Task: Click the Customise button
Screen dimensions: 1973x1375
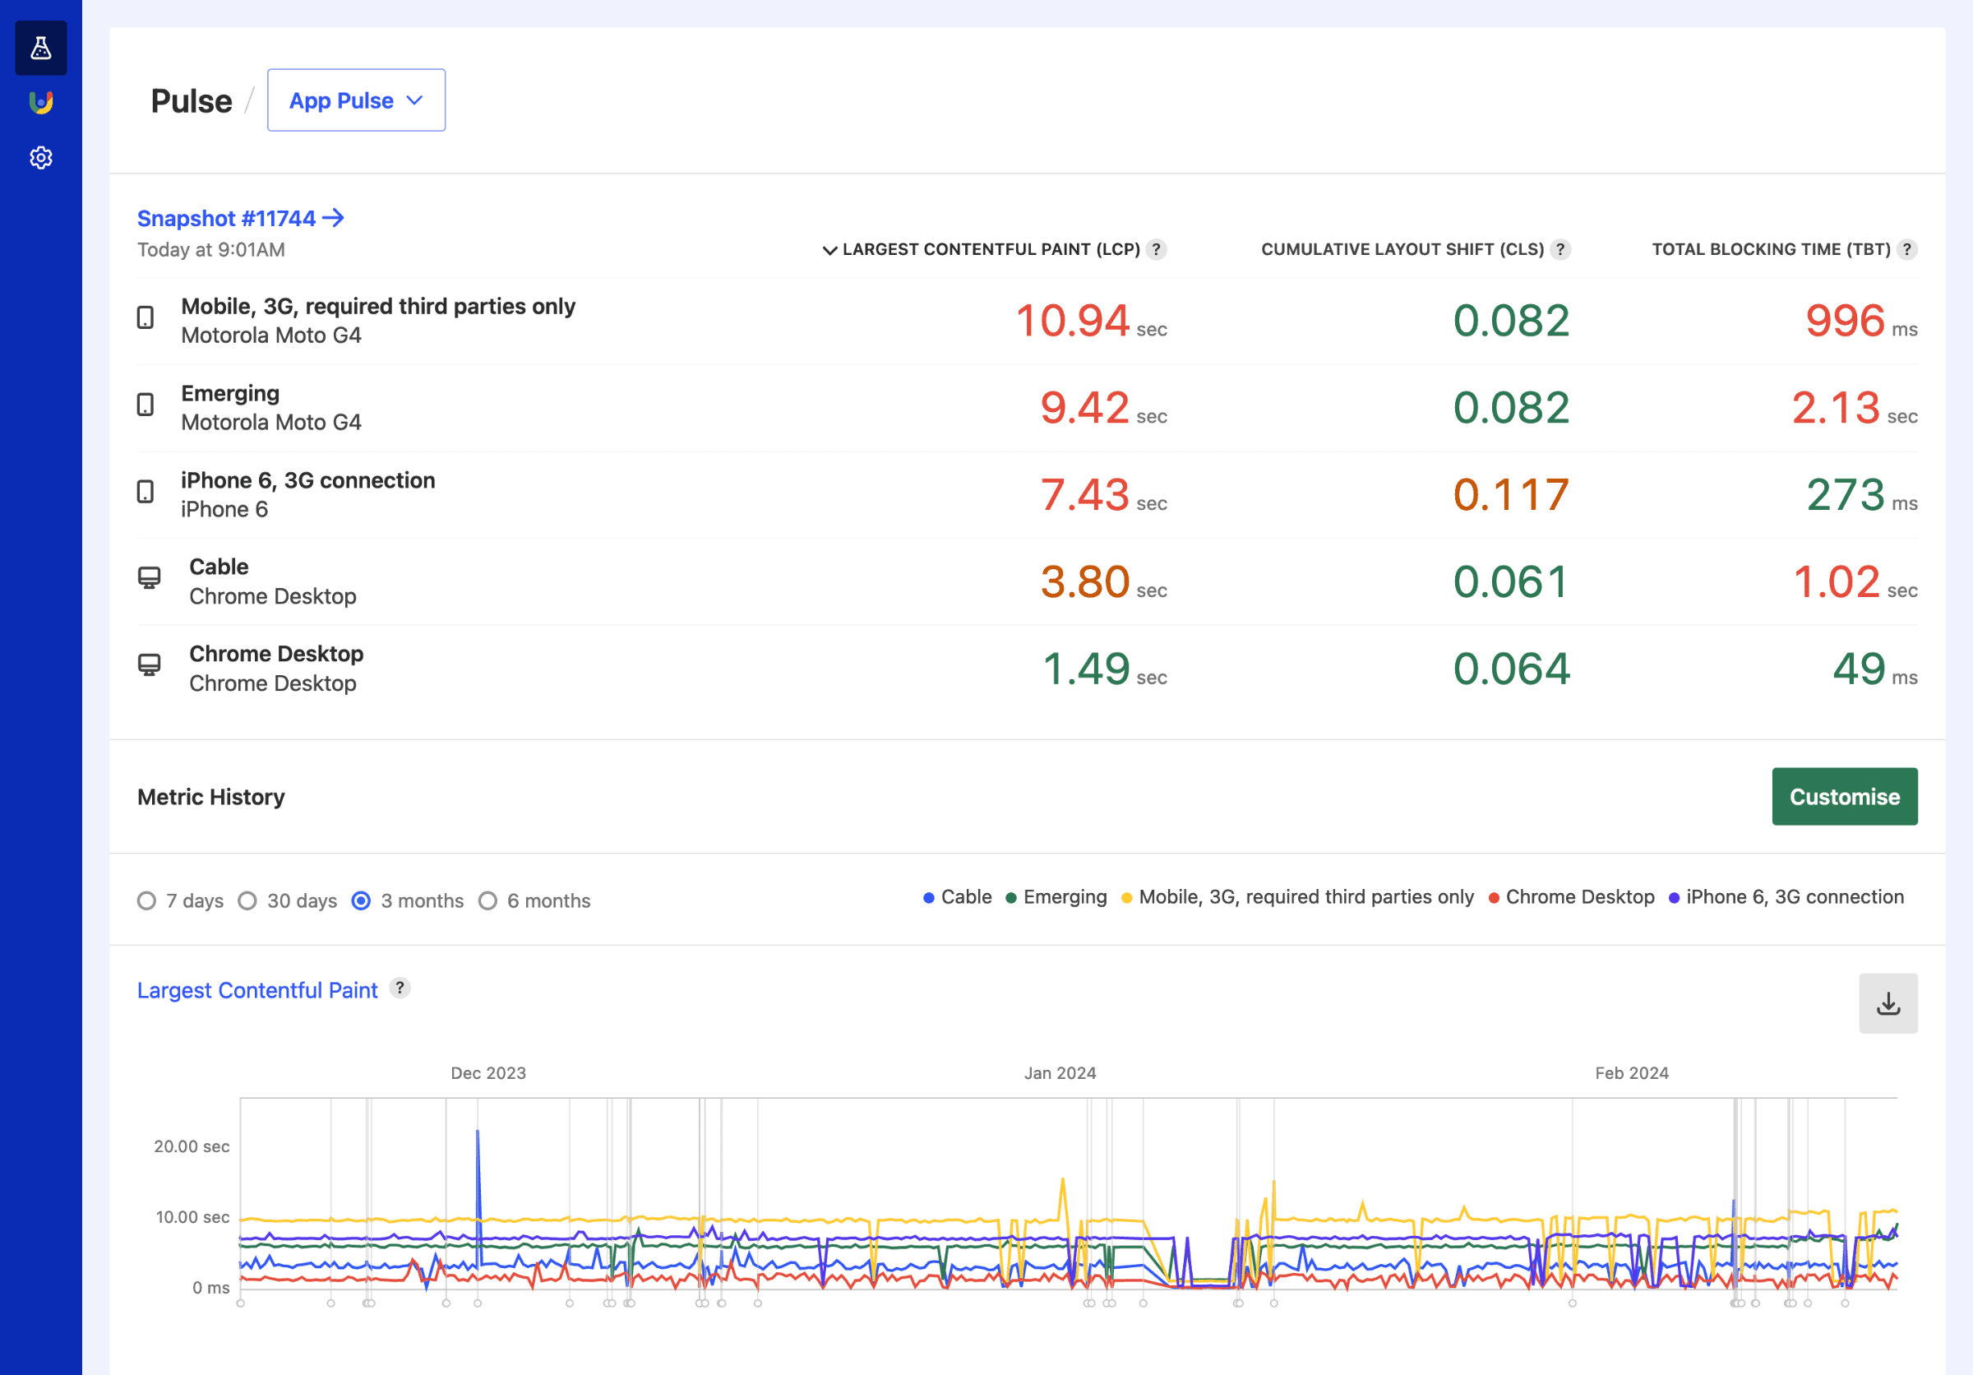Action: pyautogui.click(x=1844, y=796)
